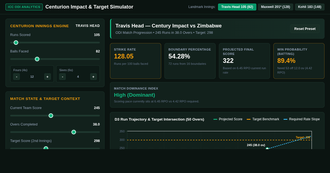Click the Reset Preset button
The height and width of the screenshot is (173, 330).
pyautogui.click(x=305, y=29)
